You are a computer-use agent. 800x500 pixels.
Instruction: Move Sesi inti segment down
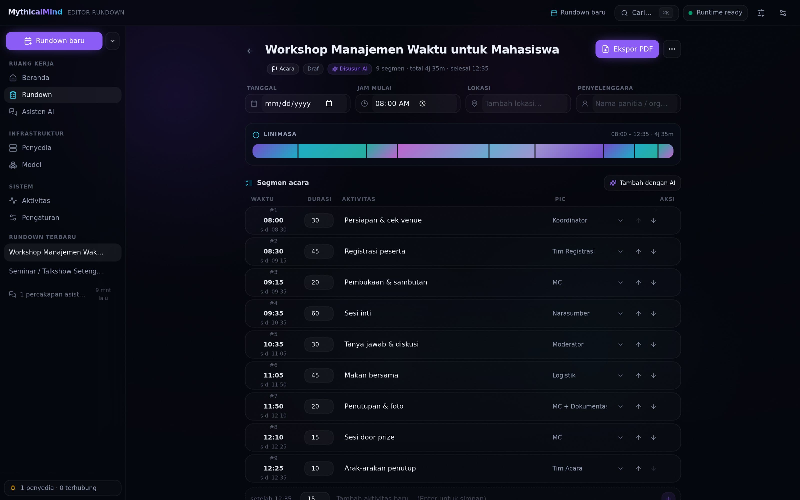tap(653, 313)
